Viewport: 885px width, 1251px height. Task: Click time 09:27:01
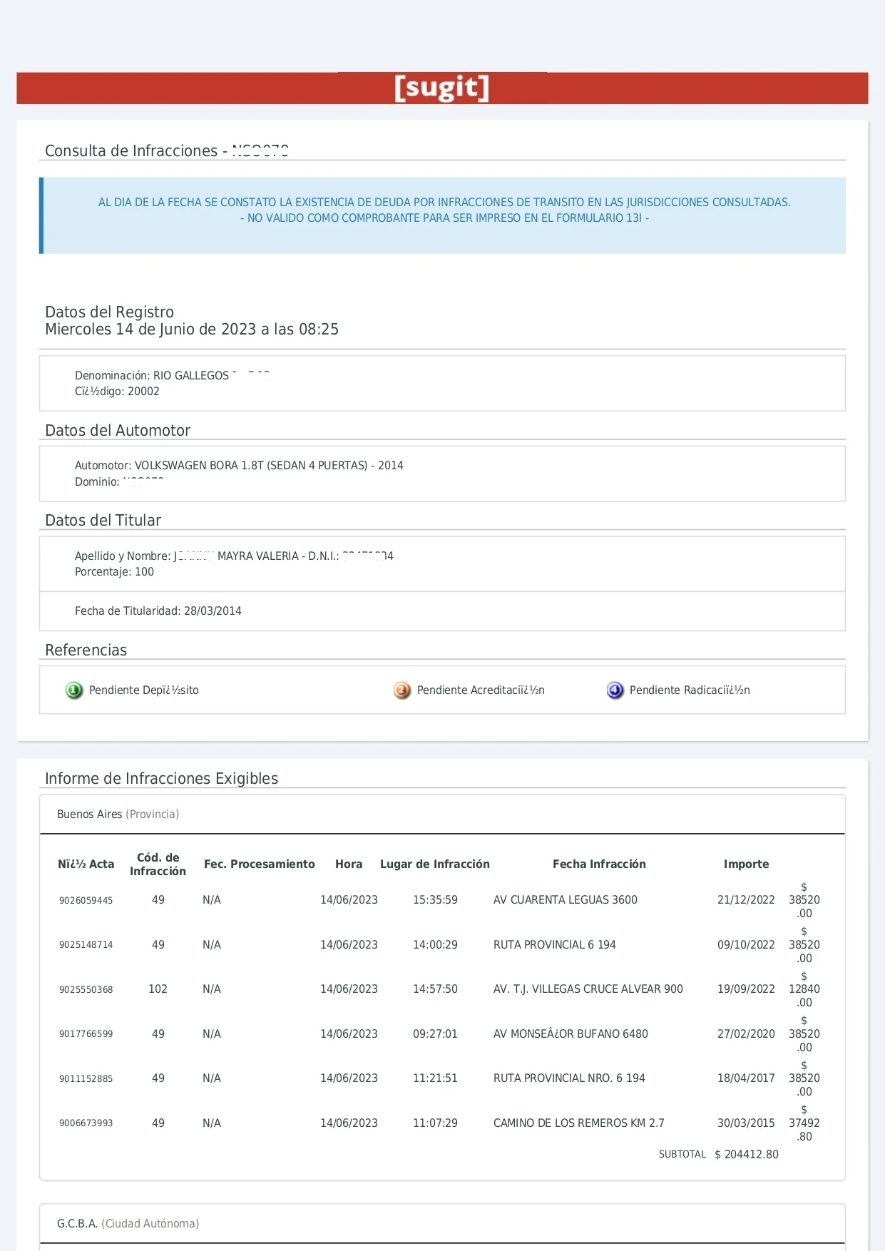(435, 1034)
